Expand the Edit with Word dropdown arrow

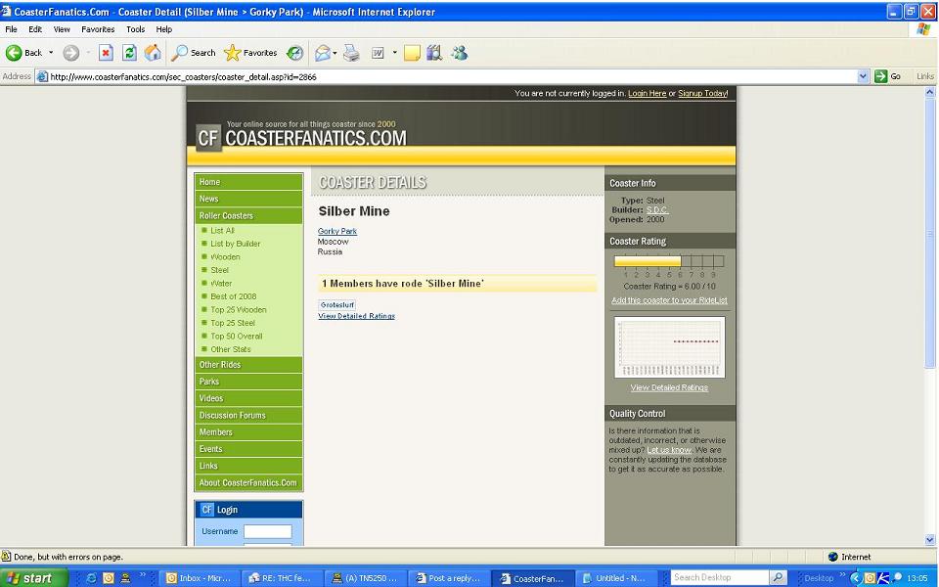tap(394, 53)
